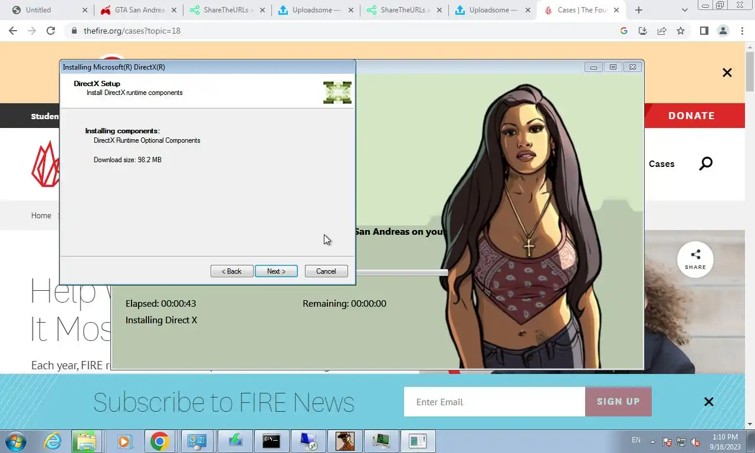Click the SIGN UP button
755x453 pixels.
tap(618, 402)
